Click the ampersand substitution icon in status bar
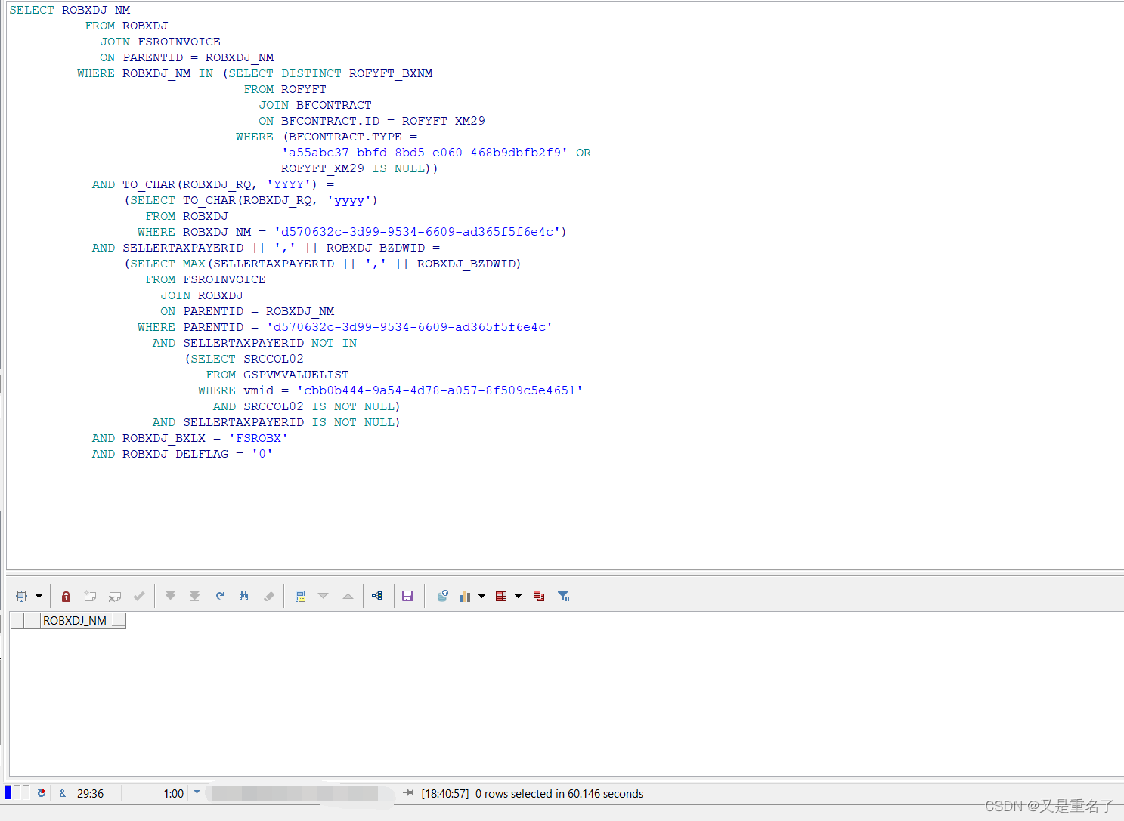 63,793
